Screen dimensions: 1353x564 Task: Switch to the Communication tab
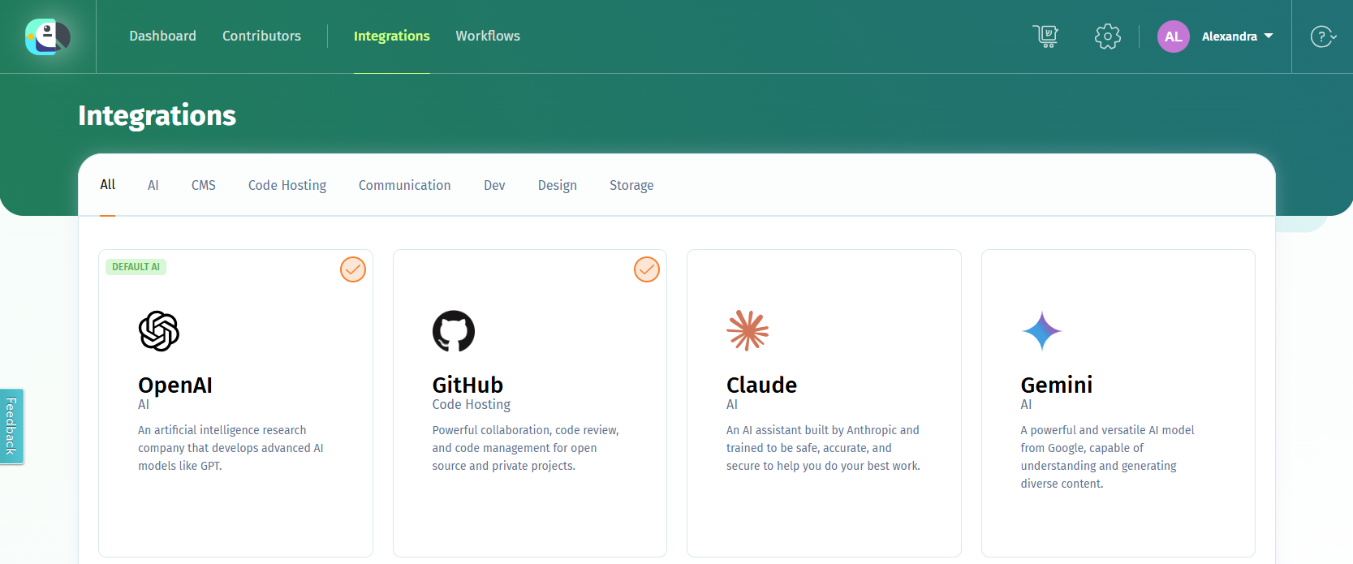pyautogui.click(x=405, y=186)
